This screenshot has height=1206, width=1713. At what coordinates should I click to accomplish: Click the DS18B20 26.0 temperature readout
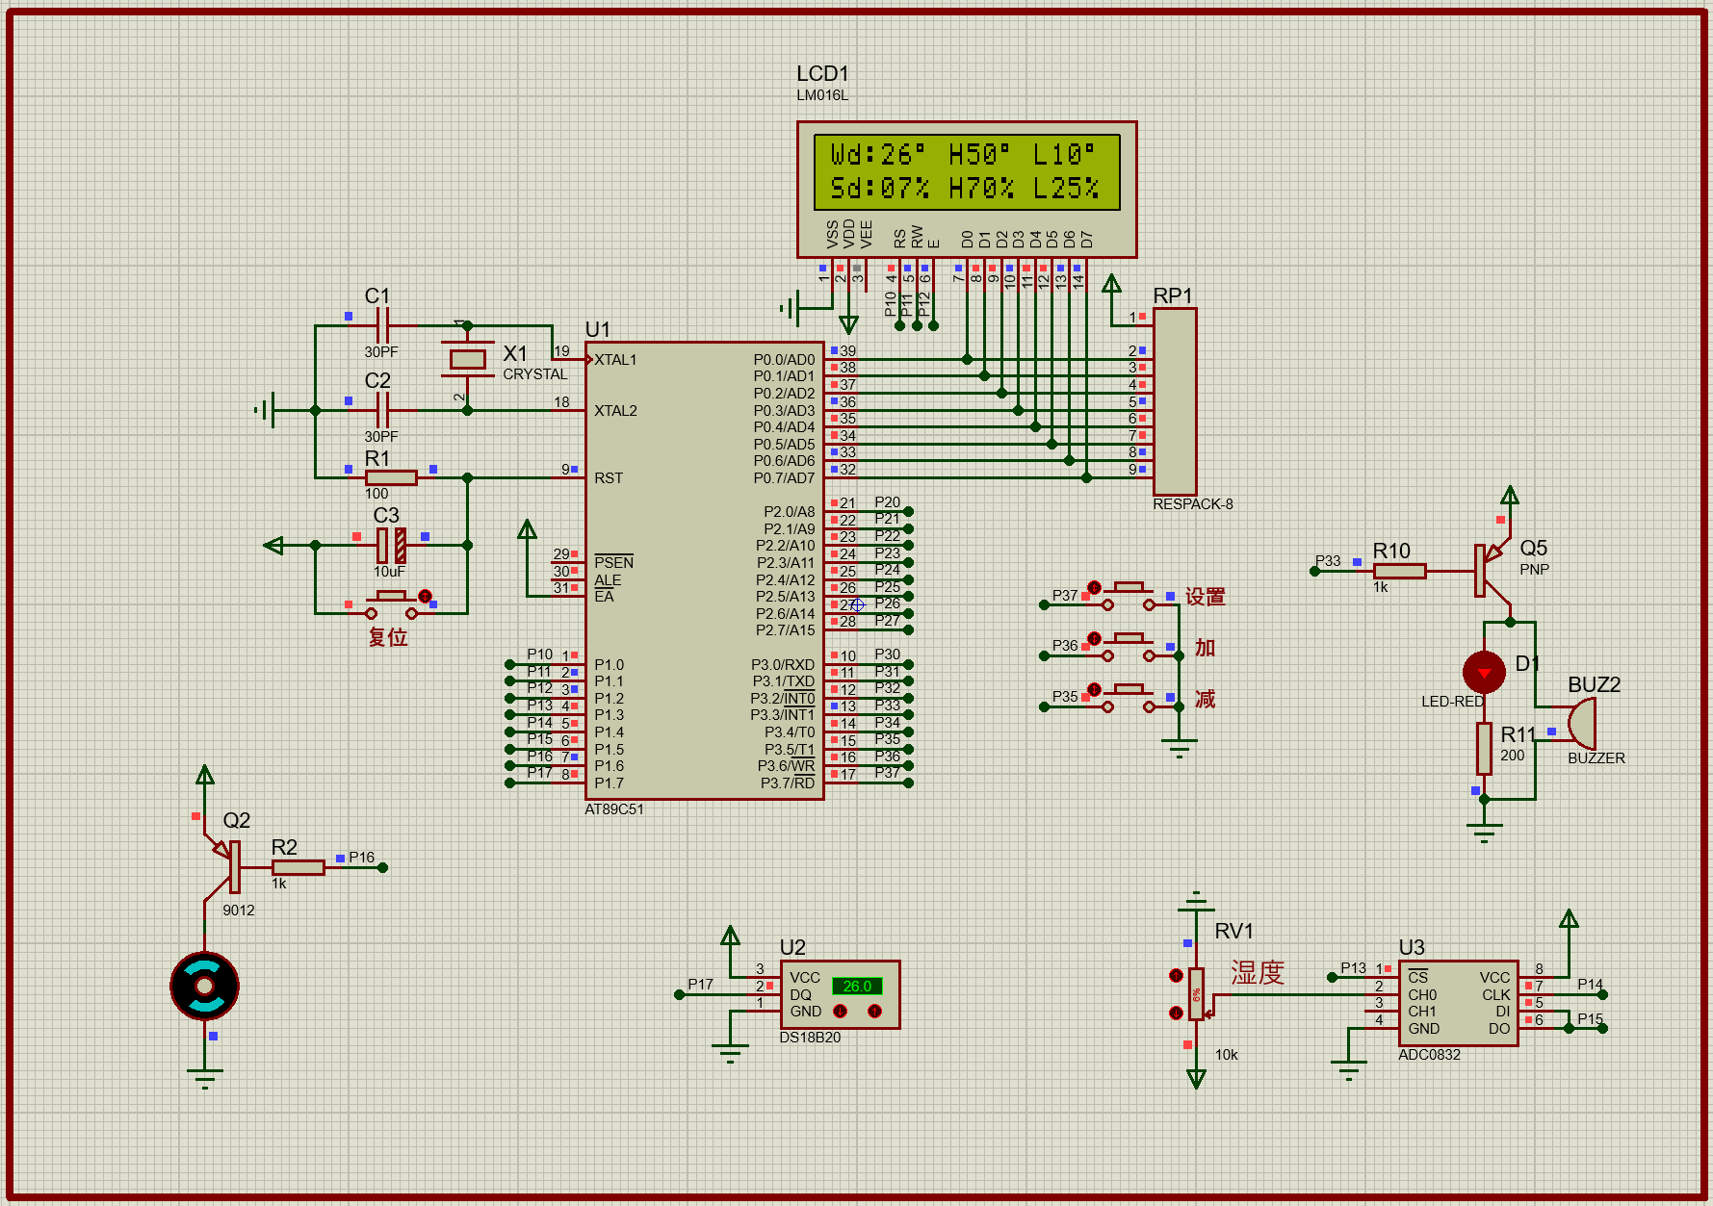(856, 986)
